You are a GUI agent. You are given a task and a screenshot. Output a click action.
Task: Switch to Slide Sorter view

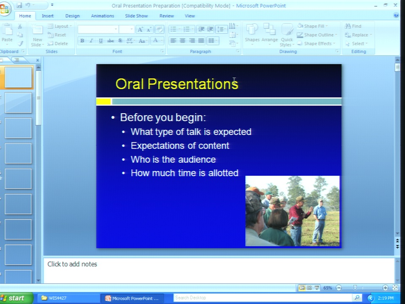pos(309,288)
